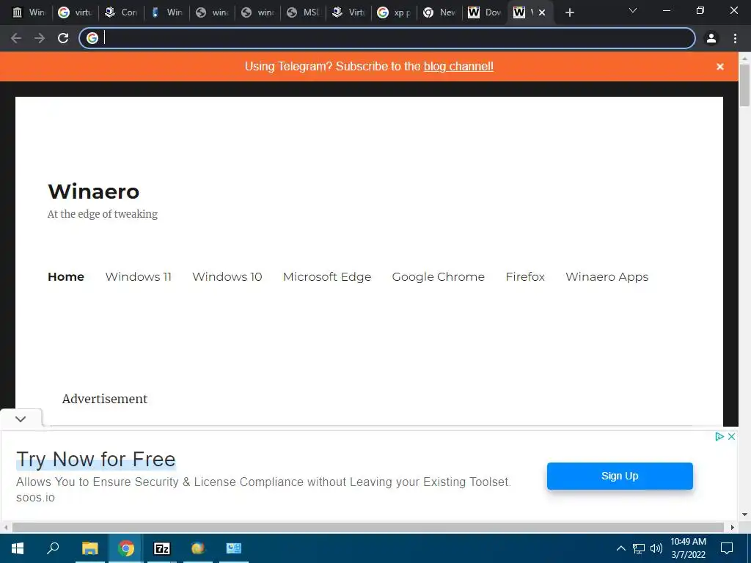751x563 pixels.
Task: Open the blog channel link
Action: click(458, 66)
